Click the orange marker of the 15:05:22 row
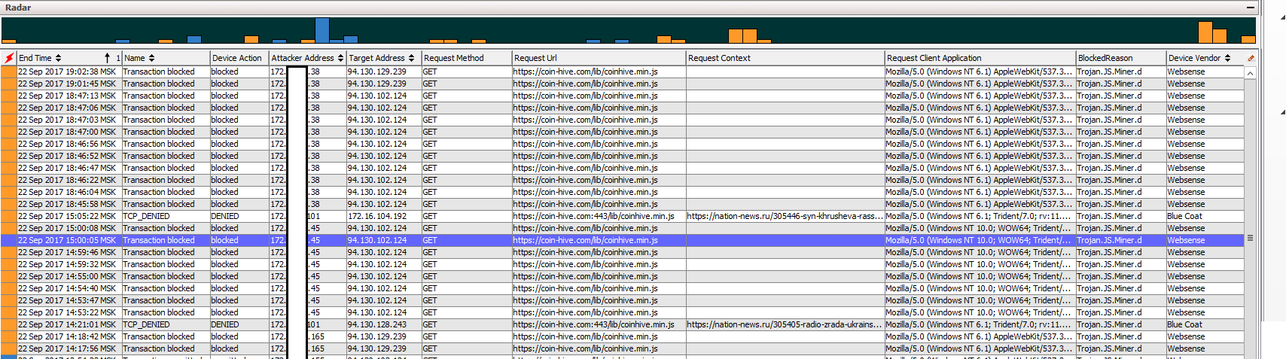Viewport: 1286px width, 359px height. 9,216
